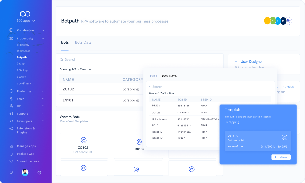Click the infinity logo above 500 apps

[x=25, y=14]
